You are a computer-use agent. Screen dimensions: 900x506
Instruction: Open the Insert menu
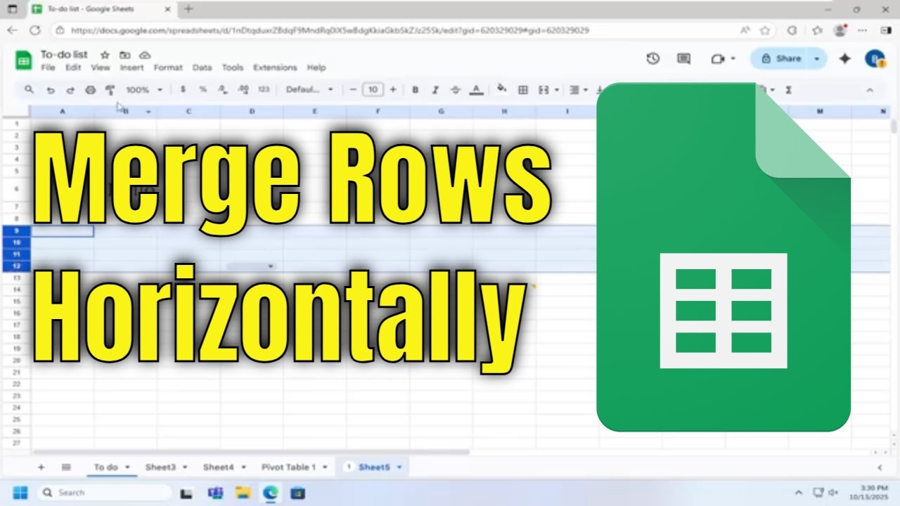131,67
